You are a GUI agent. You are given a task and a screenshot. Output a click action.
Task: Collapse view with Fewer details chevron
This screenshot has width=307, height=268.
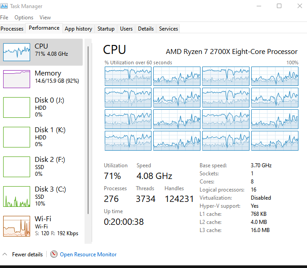tap(5, 255)
